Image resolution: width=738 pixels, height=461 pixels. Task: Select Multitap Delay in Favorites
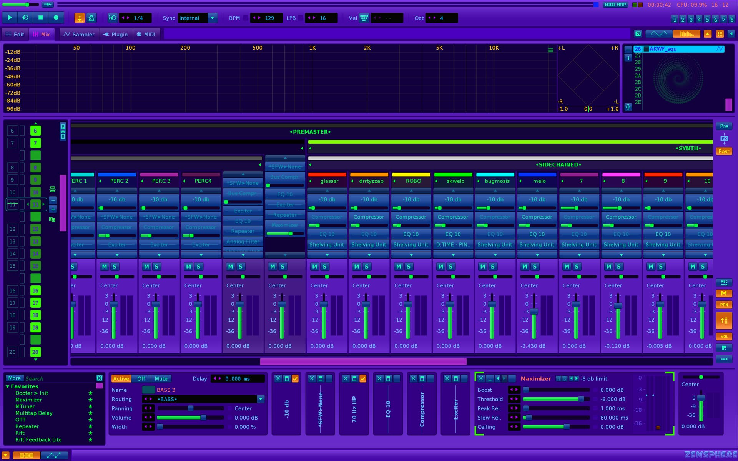click(x=34, y=413)
